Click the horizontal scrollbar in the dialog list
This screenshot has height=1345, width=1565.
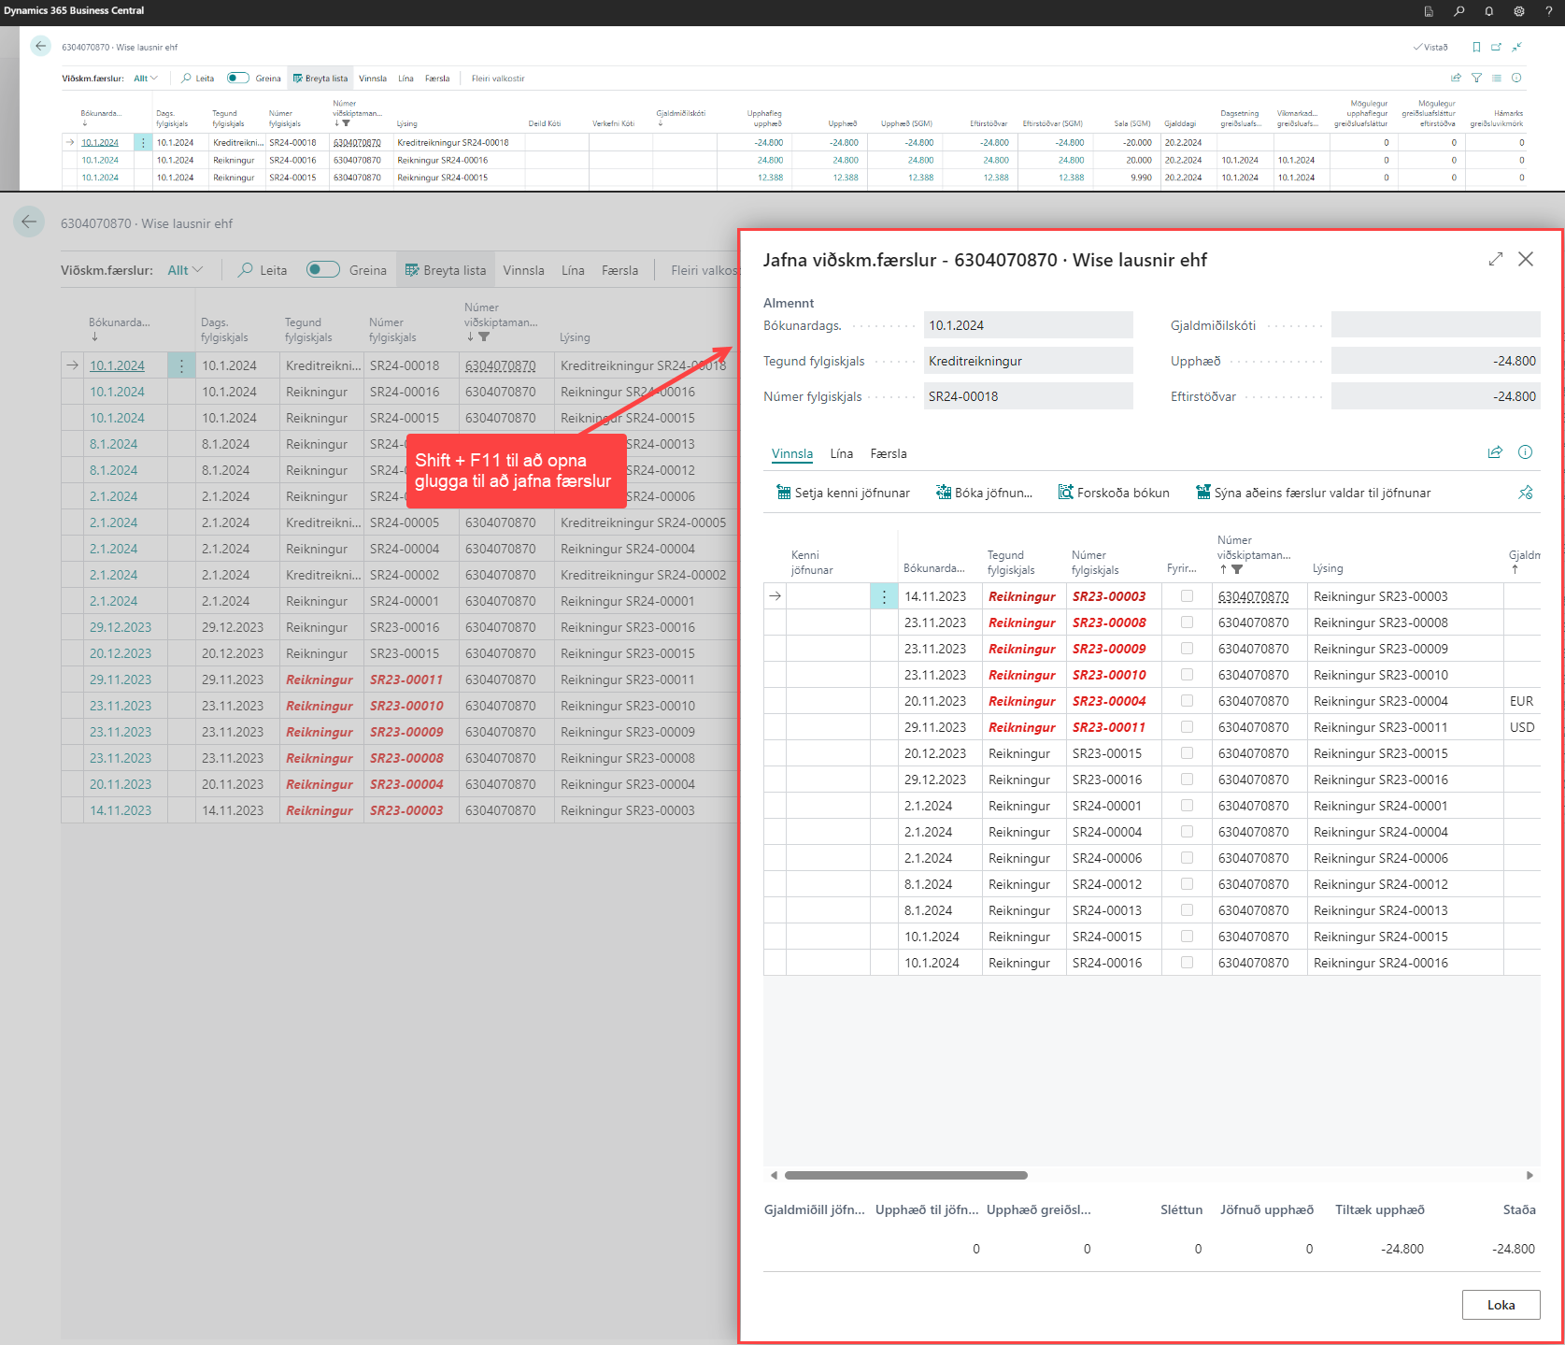[905, 1175]
